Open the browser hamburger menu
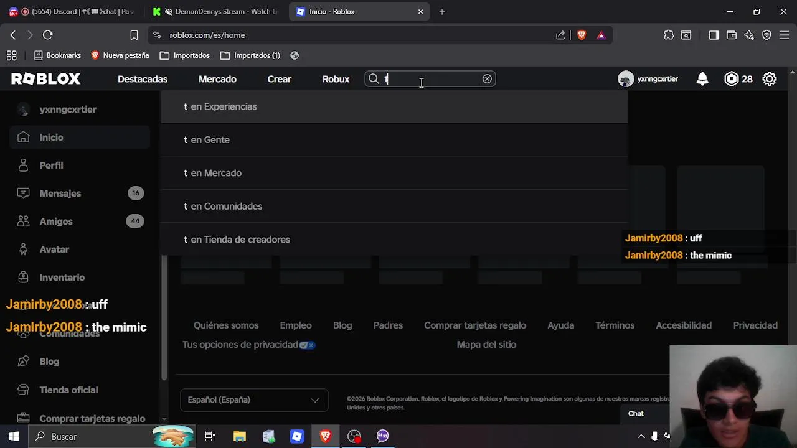 pos(784,35)
